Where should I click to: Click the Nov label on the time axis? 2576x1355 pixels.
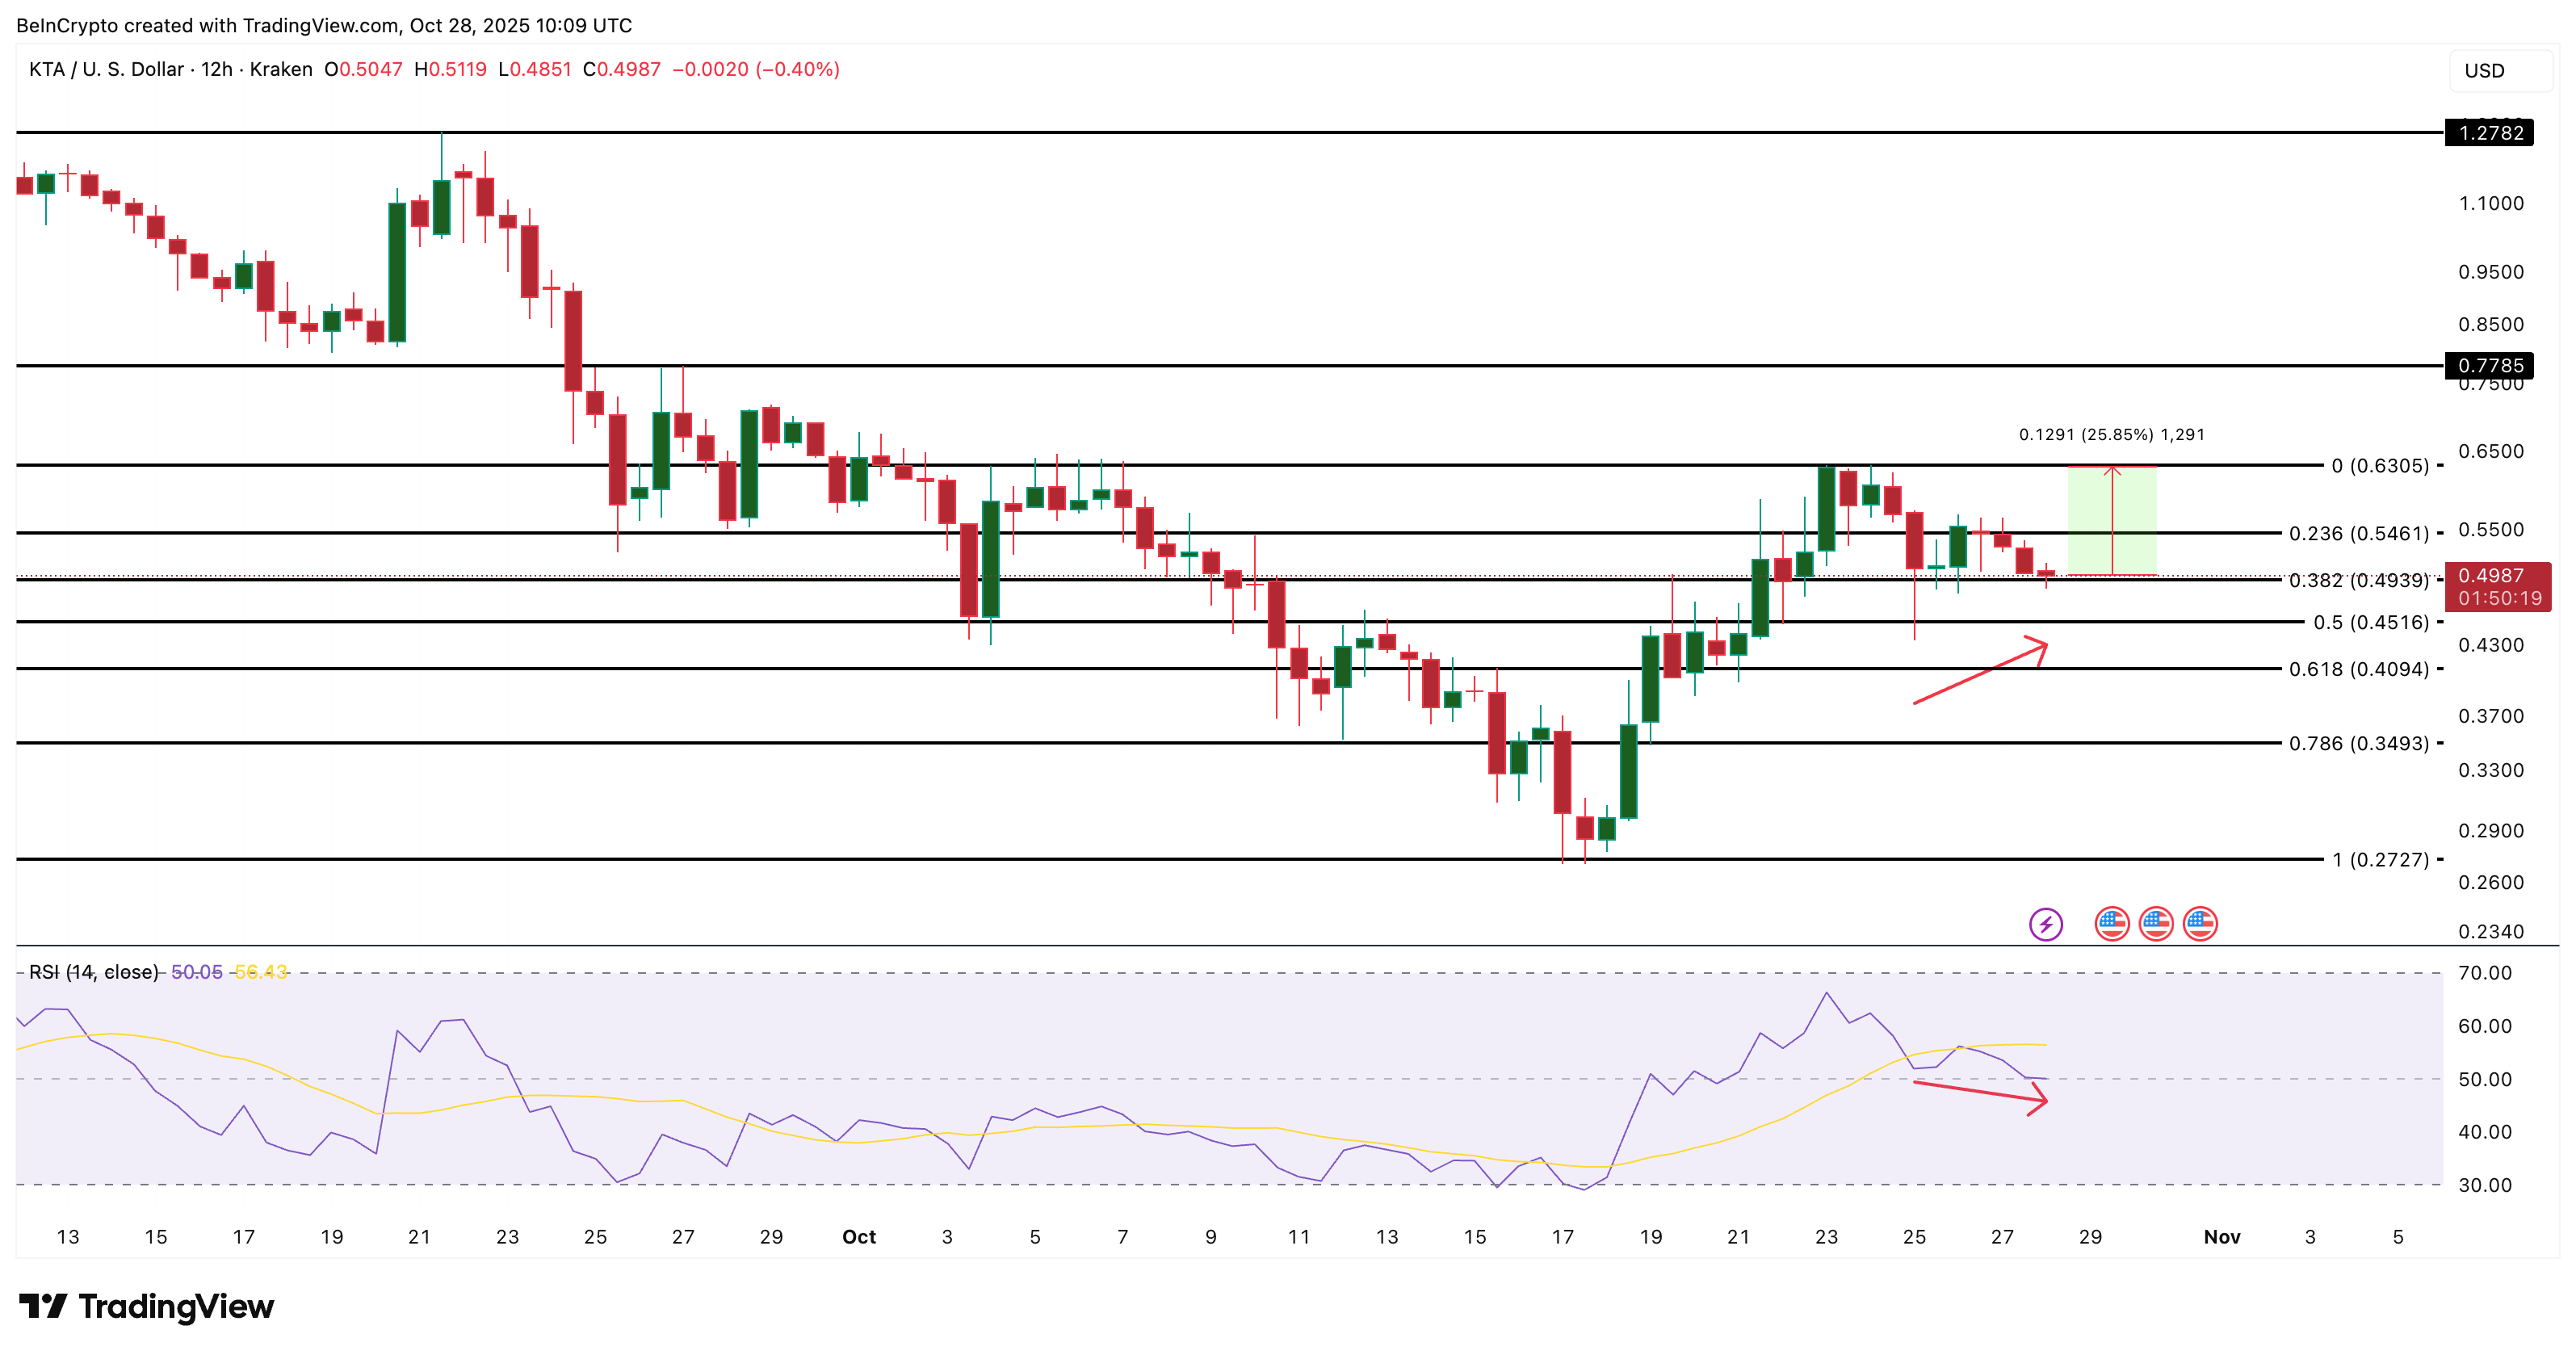click(2222, 1237)
